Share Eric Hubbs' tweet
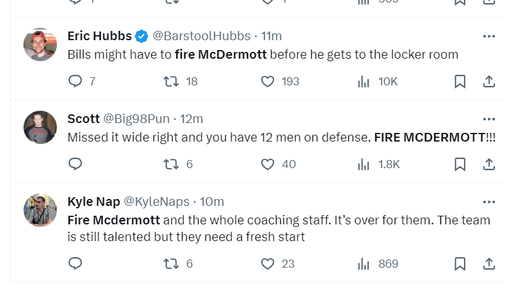The width and height of the screenshot is (524, 293). tap(488, 82)
